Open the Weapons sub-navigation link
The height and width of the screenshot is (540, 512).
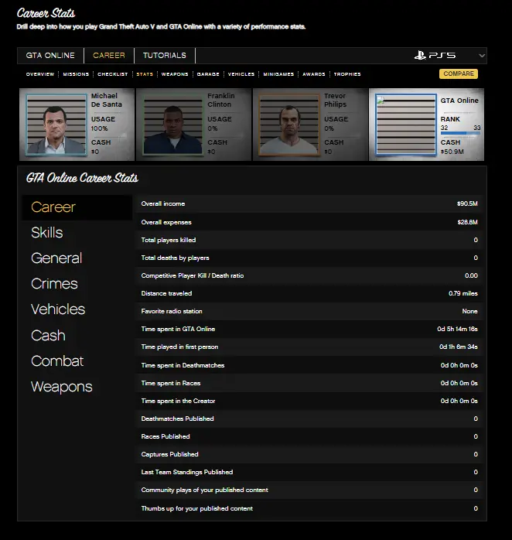pos(175,74)
